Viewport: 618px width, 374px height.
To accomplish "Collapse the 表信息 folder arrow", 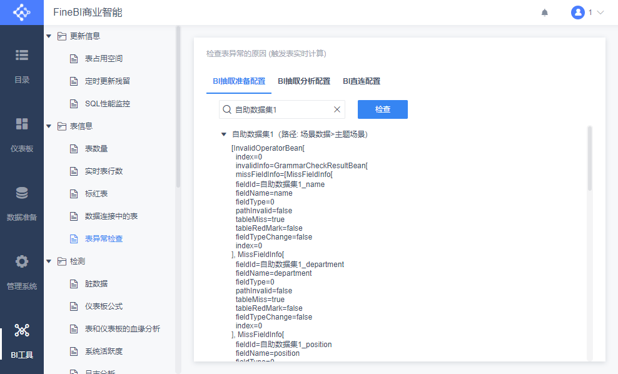I will [x=49, y=126].
